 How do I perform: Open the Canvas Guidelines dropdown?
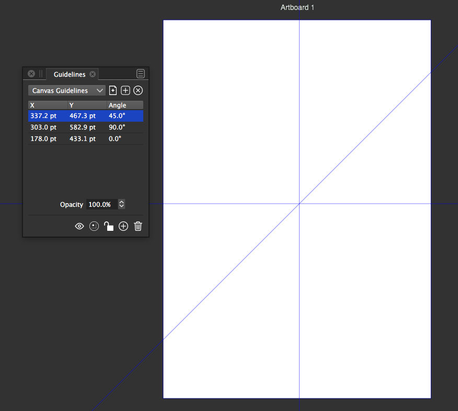(67, 90)
